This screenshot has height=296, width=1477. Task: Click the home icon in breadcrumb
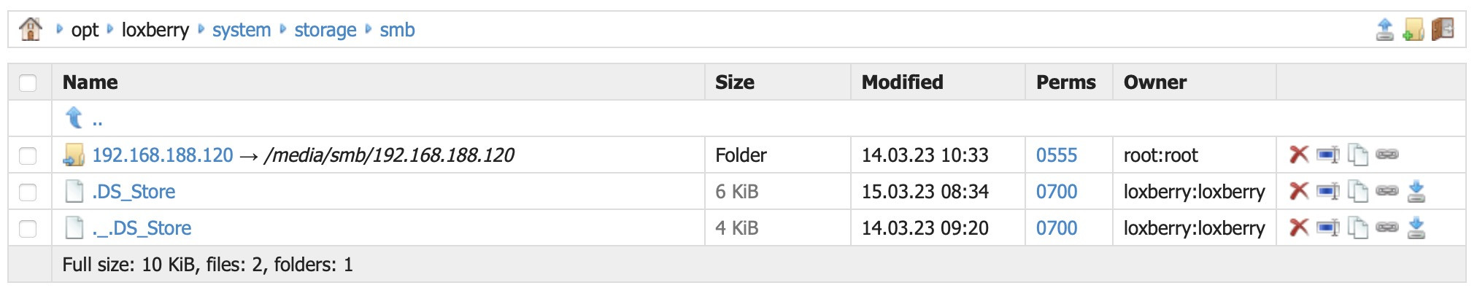point(31,29)
